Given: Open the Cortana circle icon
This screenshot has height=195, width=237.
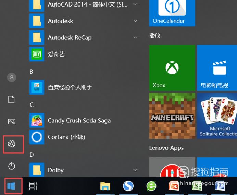Looking at the screenshot, I should click(37, 137).
